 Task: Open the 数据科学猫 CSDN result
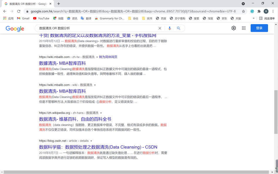(x=98, y=147)
